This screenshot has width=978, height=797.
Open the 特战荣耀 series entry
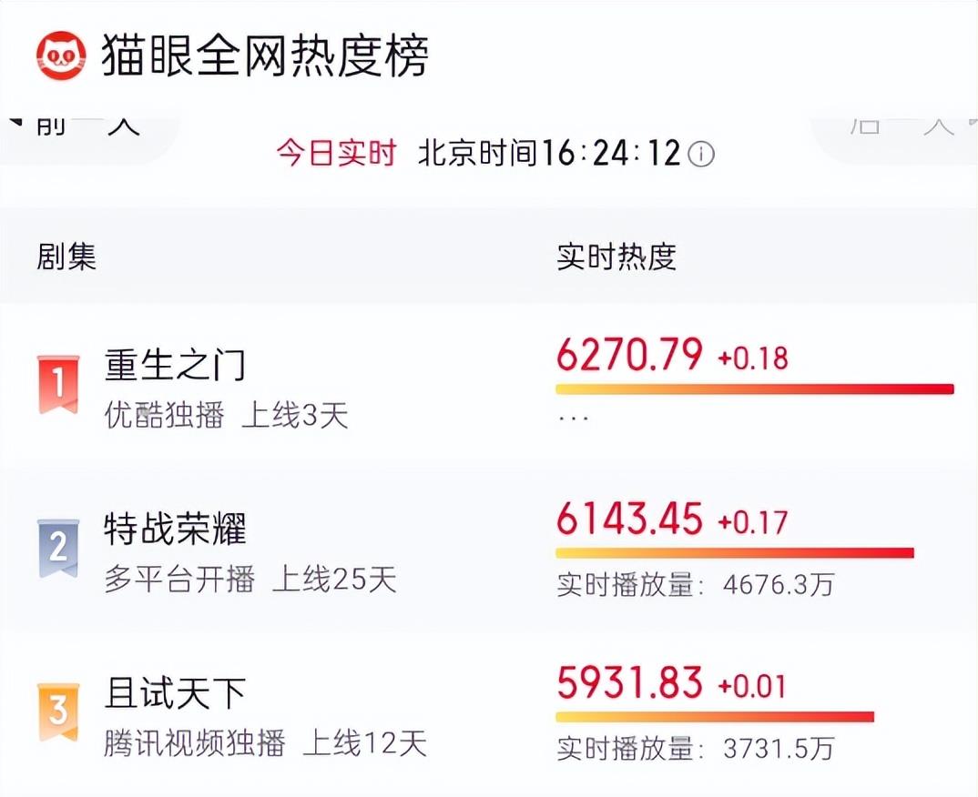pyautogui.click(x=175, y=529)
